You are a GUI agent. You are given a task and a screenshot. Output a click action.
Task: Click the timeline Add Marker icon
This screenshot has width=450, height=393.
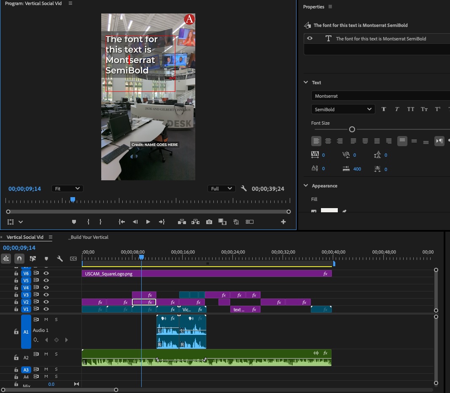coord(46,259)
